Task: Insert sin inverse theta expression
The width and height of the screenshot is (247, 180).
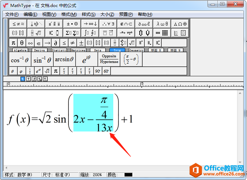Action: [42, 59]
